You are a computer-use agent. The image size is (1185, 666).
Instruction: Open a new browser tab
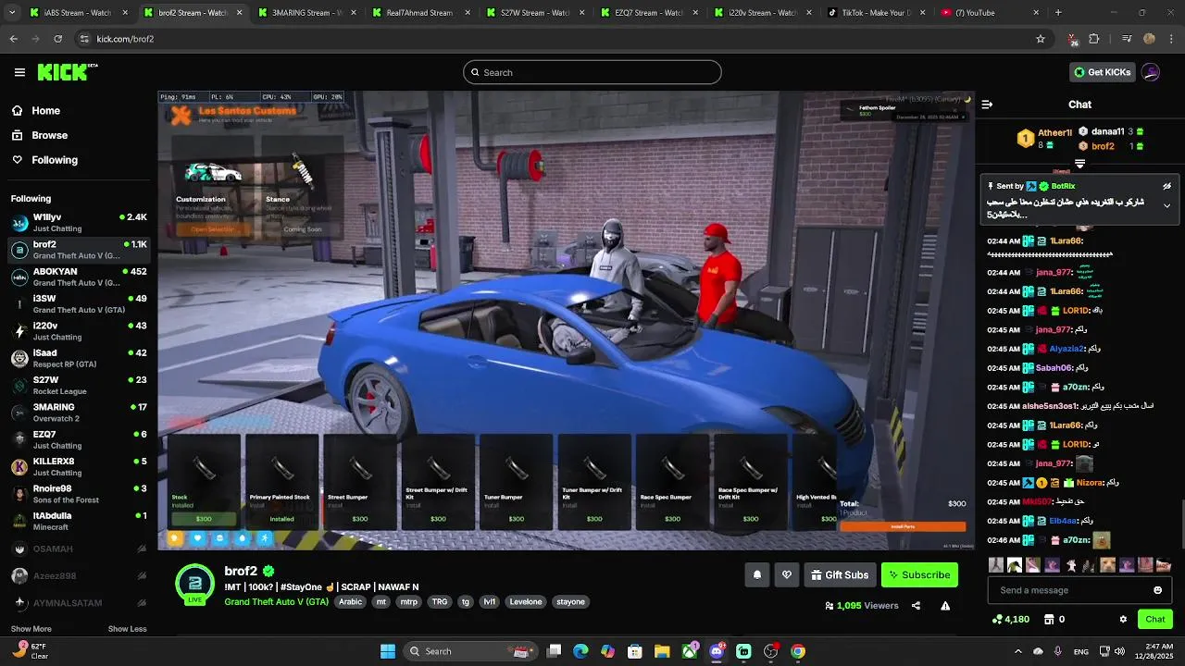pyautogui.click(x=1058, y=13)
